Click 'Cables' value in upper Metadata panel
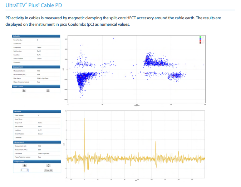The width and height of the screenshot is (241, 187). point(39,48)
